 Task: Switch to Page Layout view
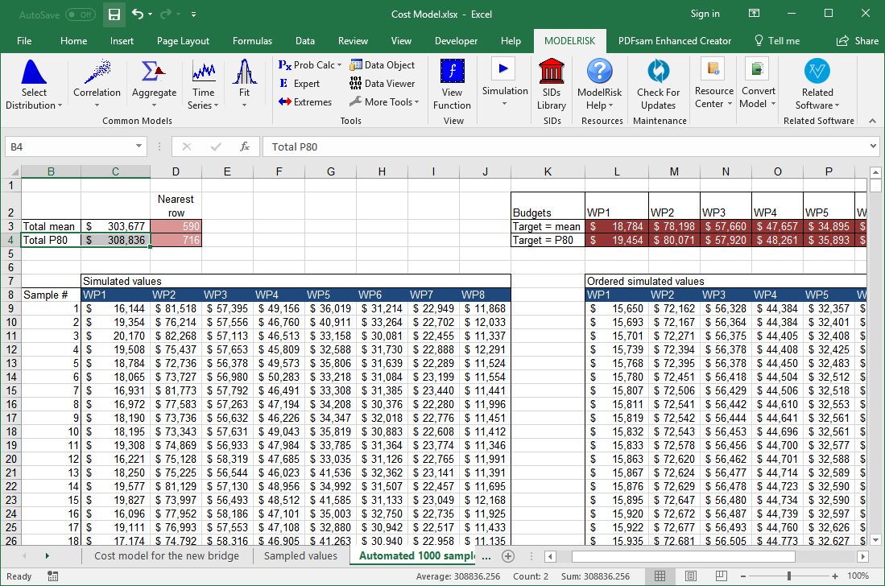(691, 576)
